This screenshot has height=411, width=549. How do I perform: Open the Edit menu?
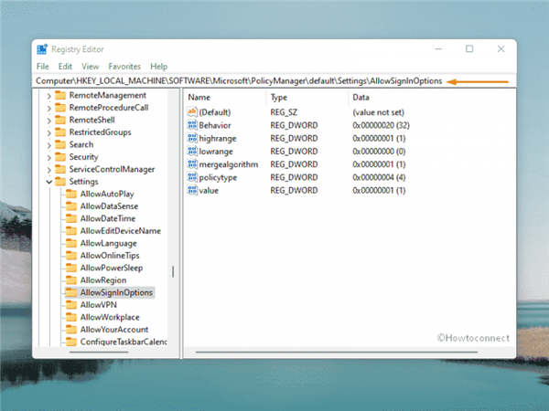pos(65,67)
